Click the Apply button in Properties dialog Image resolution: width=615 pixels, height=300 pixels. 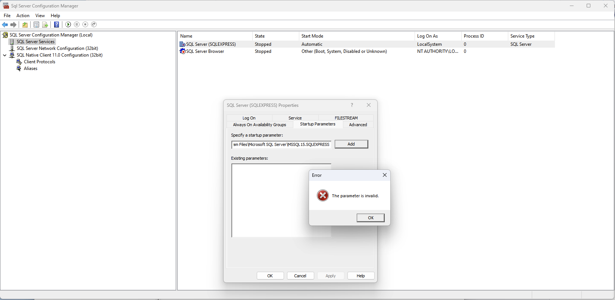[331, 276]
